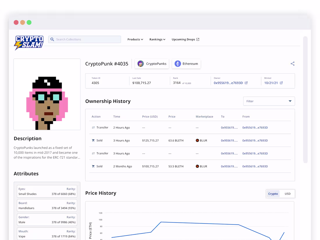Open the Filter dropdown in Ownership History
Screen dimensions: 320x240
pyautogui.click(x=269, y=101)
